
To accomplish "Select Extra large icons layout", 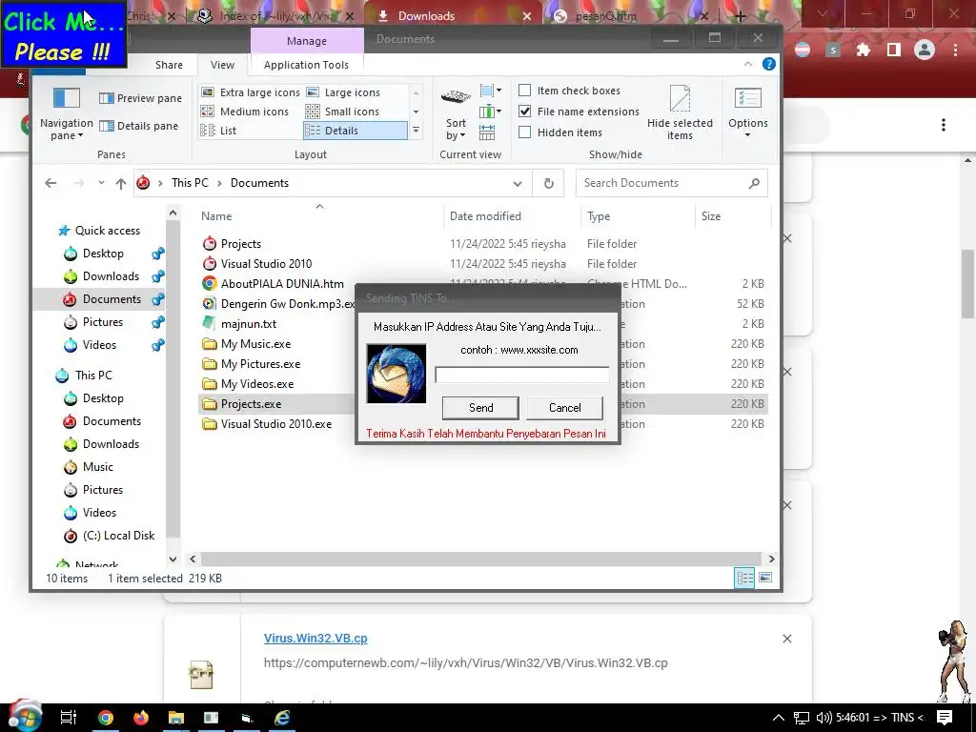I will tap(251, 92).
